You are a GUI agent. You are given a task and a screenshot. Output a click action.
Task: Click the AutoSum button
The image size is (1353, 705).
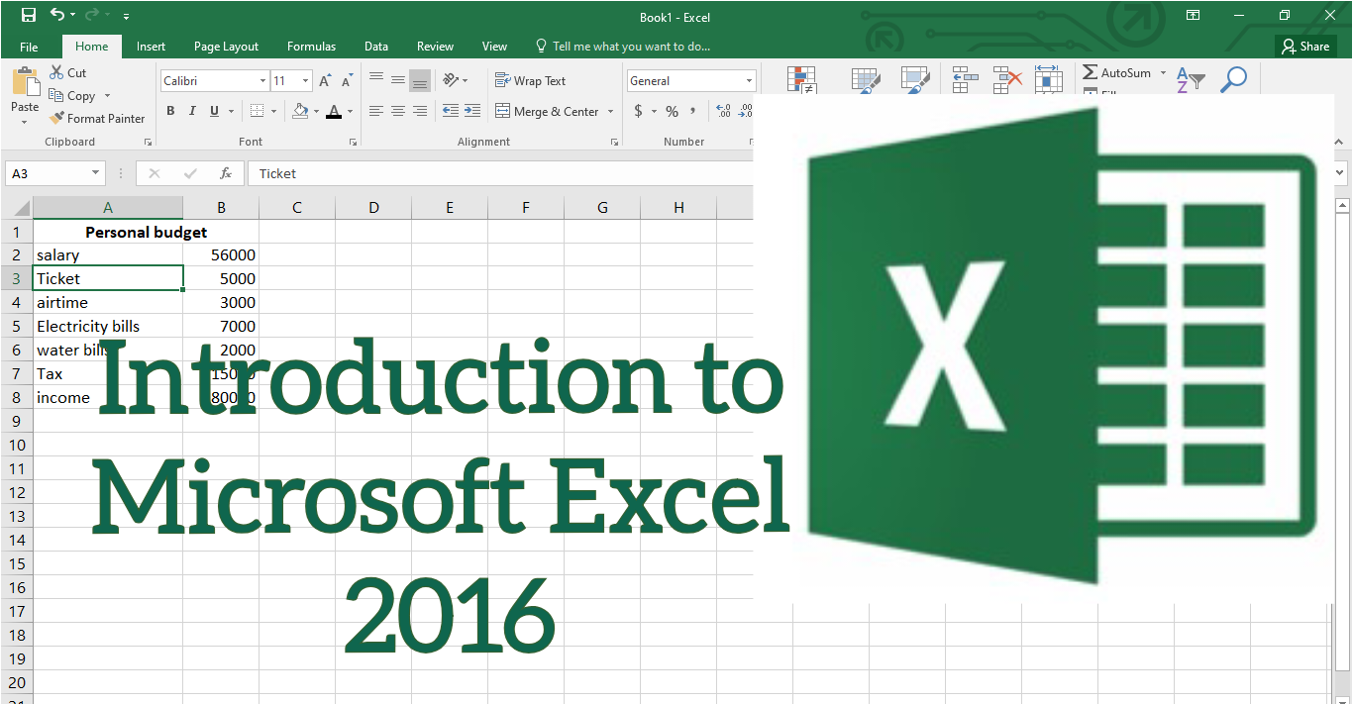1116,73
